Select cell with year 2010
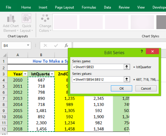The image size is (166, 136). coord(17,80)
